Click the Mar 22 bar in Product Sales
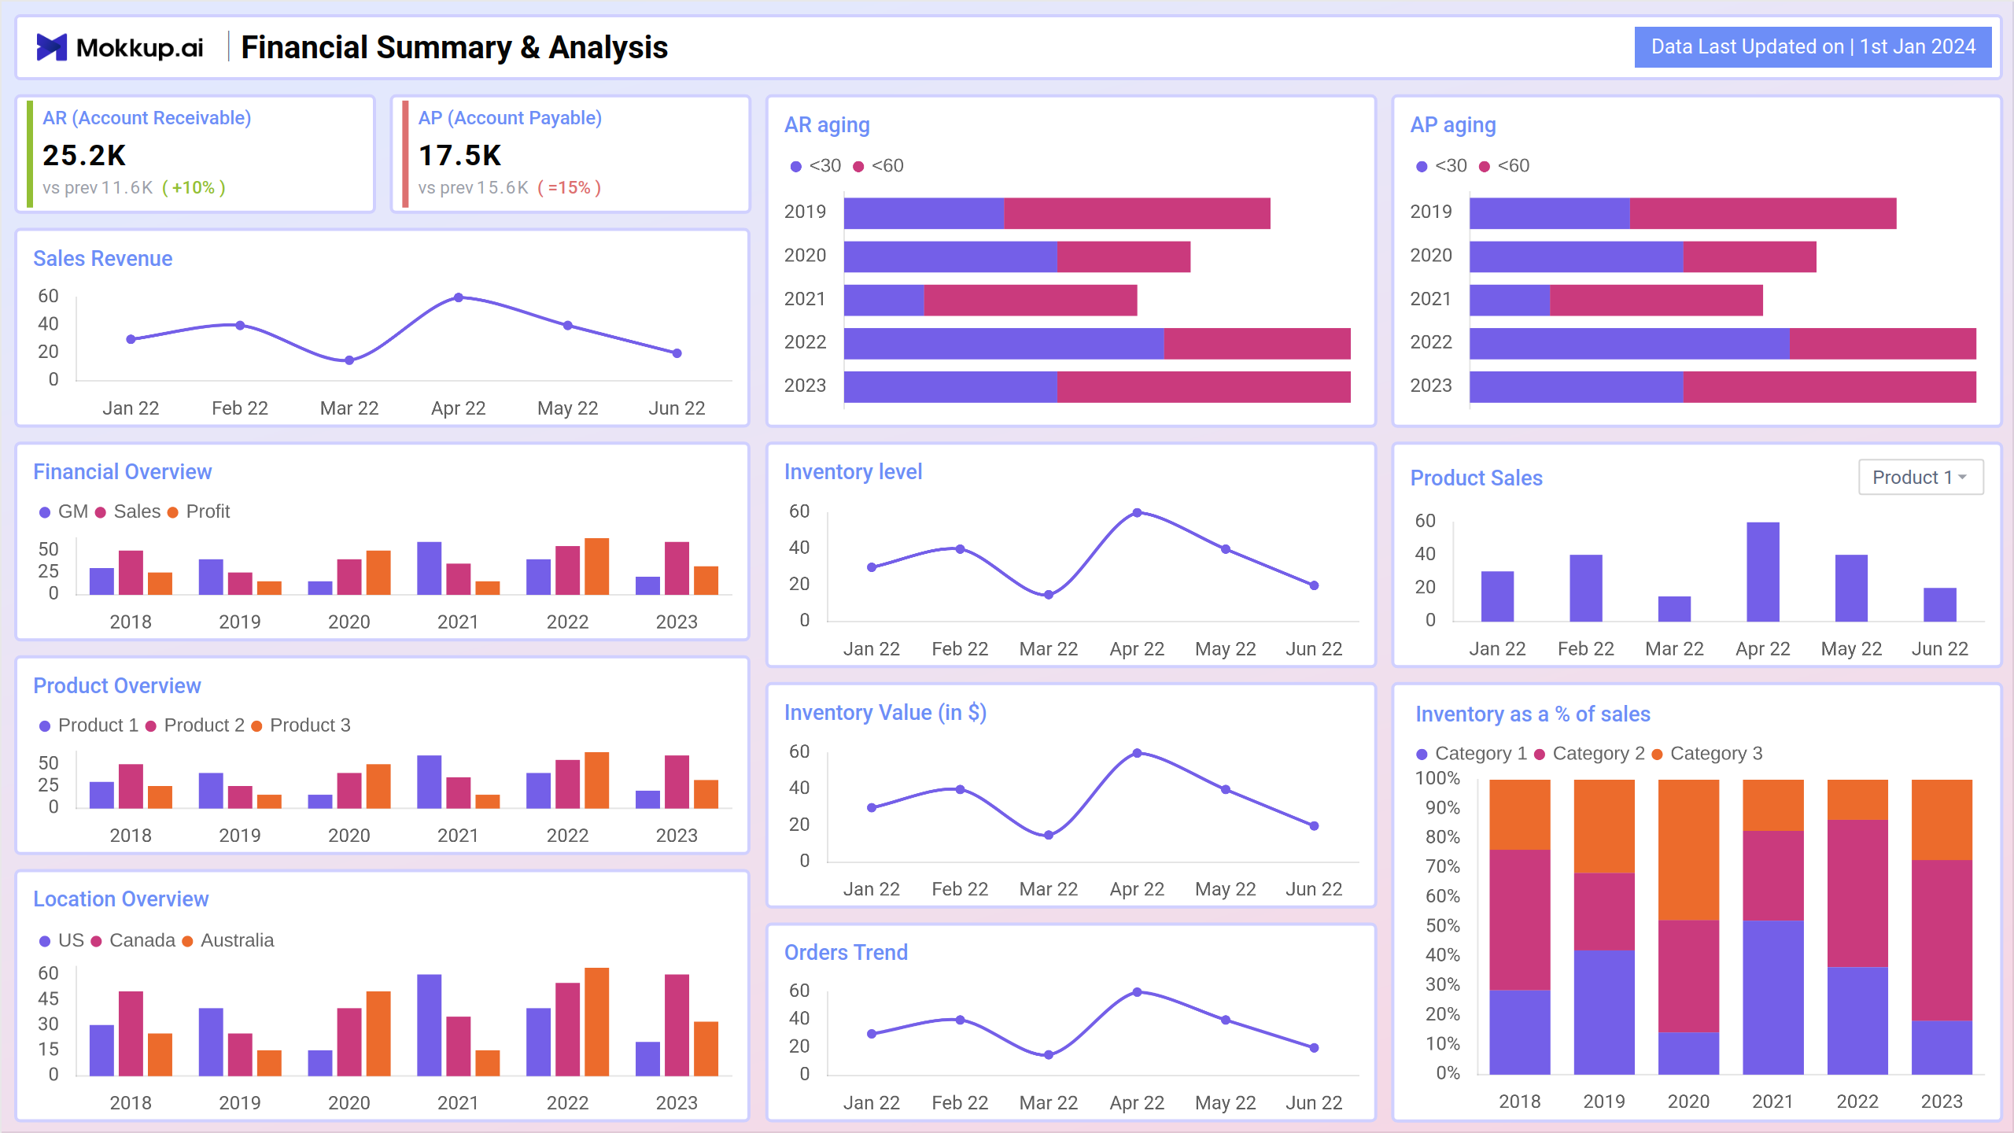Viewport: 2014px width, 1133px height. point(1674,609)
